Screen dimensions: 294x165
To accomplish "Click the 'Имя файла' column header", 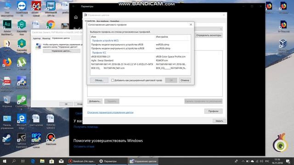I will [x=162, y=37].
